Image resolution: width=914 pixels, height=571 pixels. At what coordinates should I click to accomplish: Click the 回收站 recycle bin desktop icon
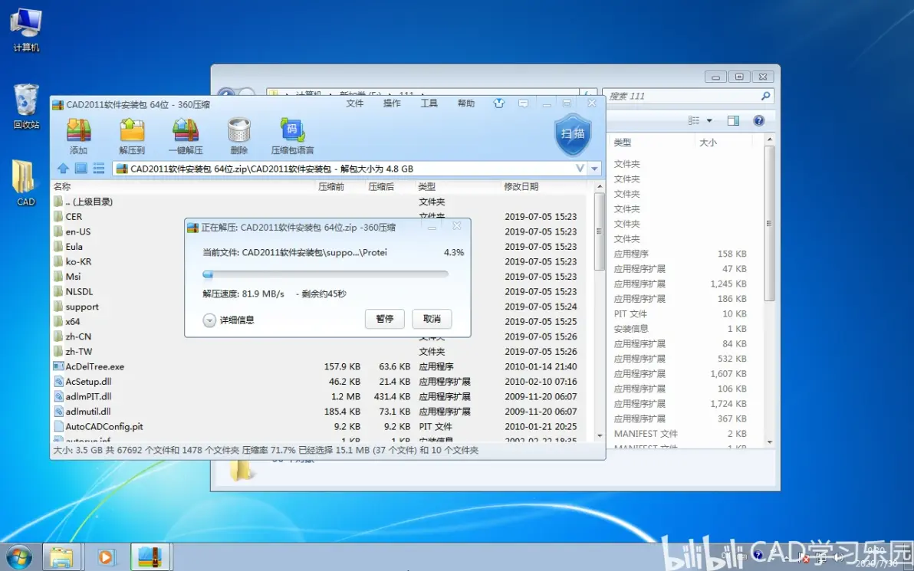click(x=26, y=107)
